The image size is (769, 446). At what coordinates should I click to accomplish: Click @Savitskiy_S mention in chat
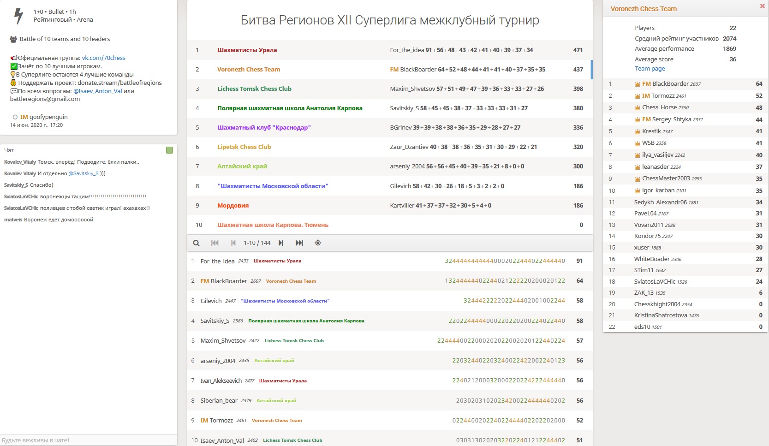tap(83, 173)
